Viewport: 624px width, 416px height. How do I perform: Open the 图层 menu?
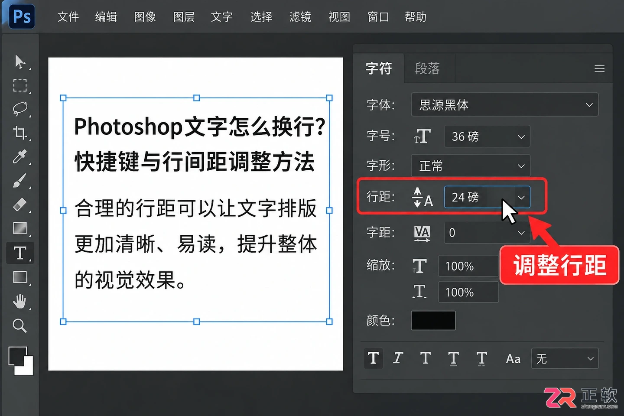184,17
